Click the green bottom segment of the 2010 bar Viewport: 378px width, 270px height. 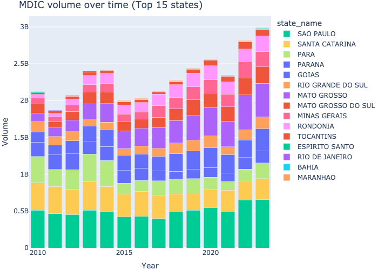pyautogui.click(x=38, y=229)
